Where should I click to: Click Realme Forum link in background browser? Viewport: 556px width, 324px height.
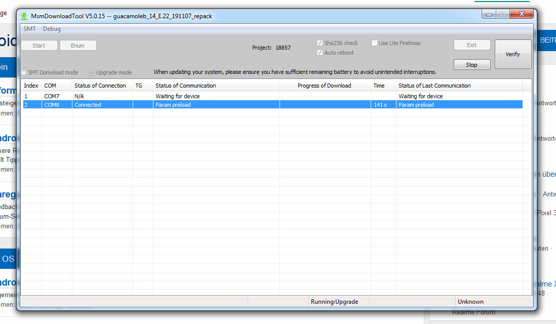[473, 312]
